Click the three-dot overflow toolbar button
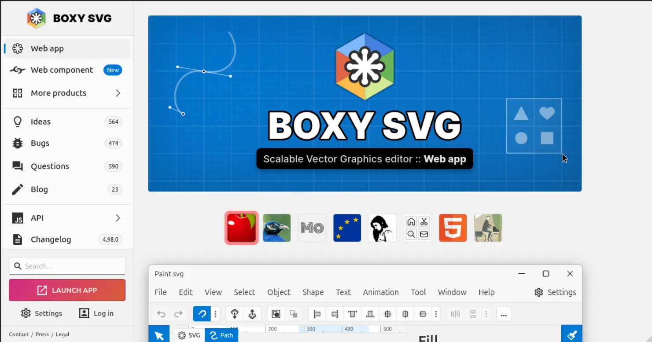652x342 pixels. (503, 314)
